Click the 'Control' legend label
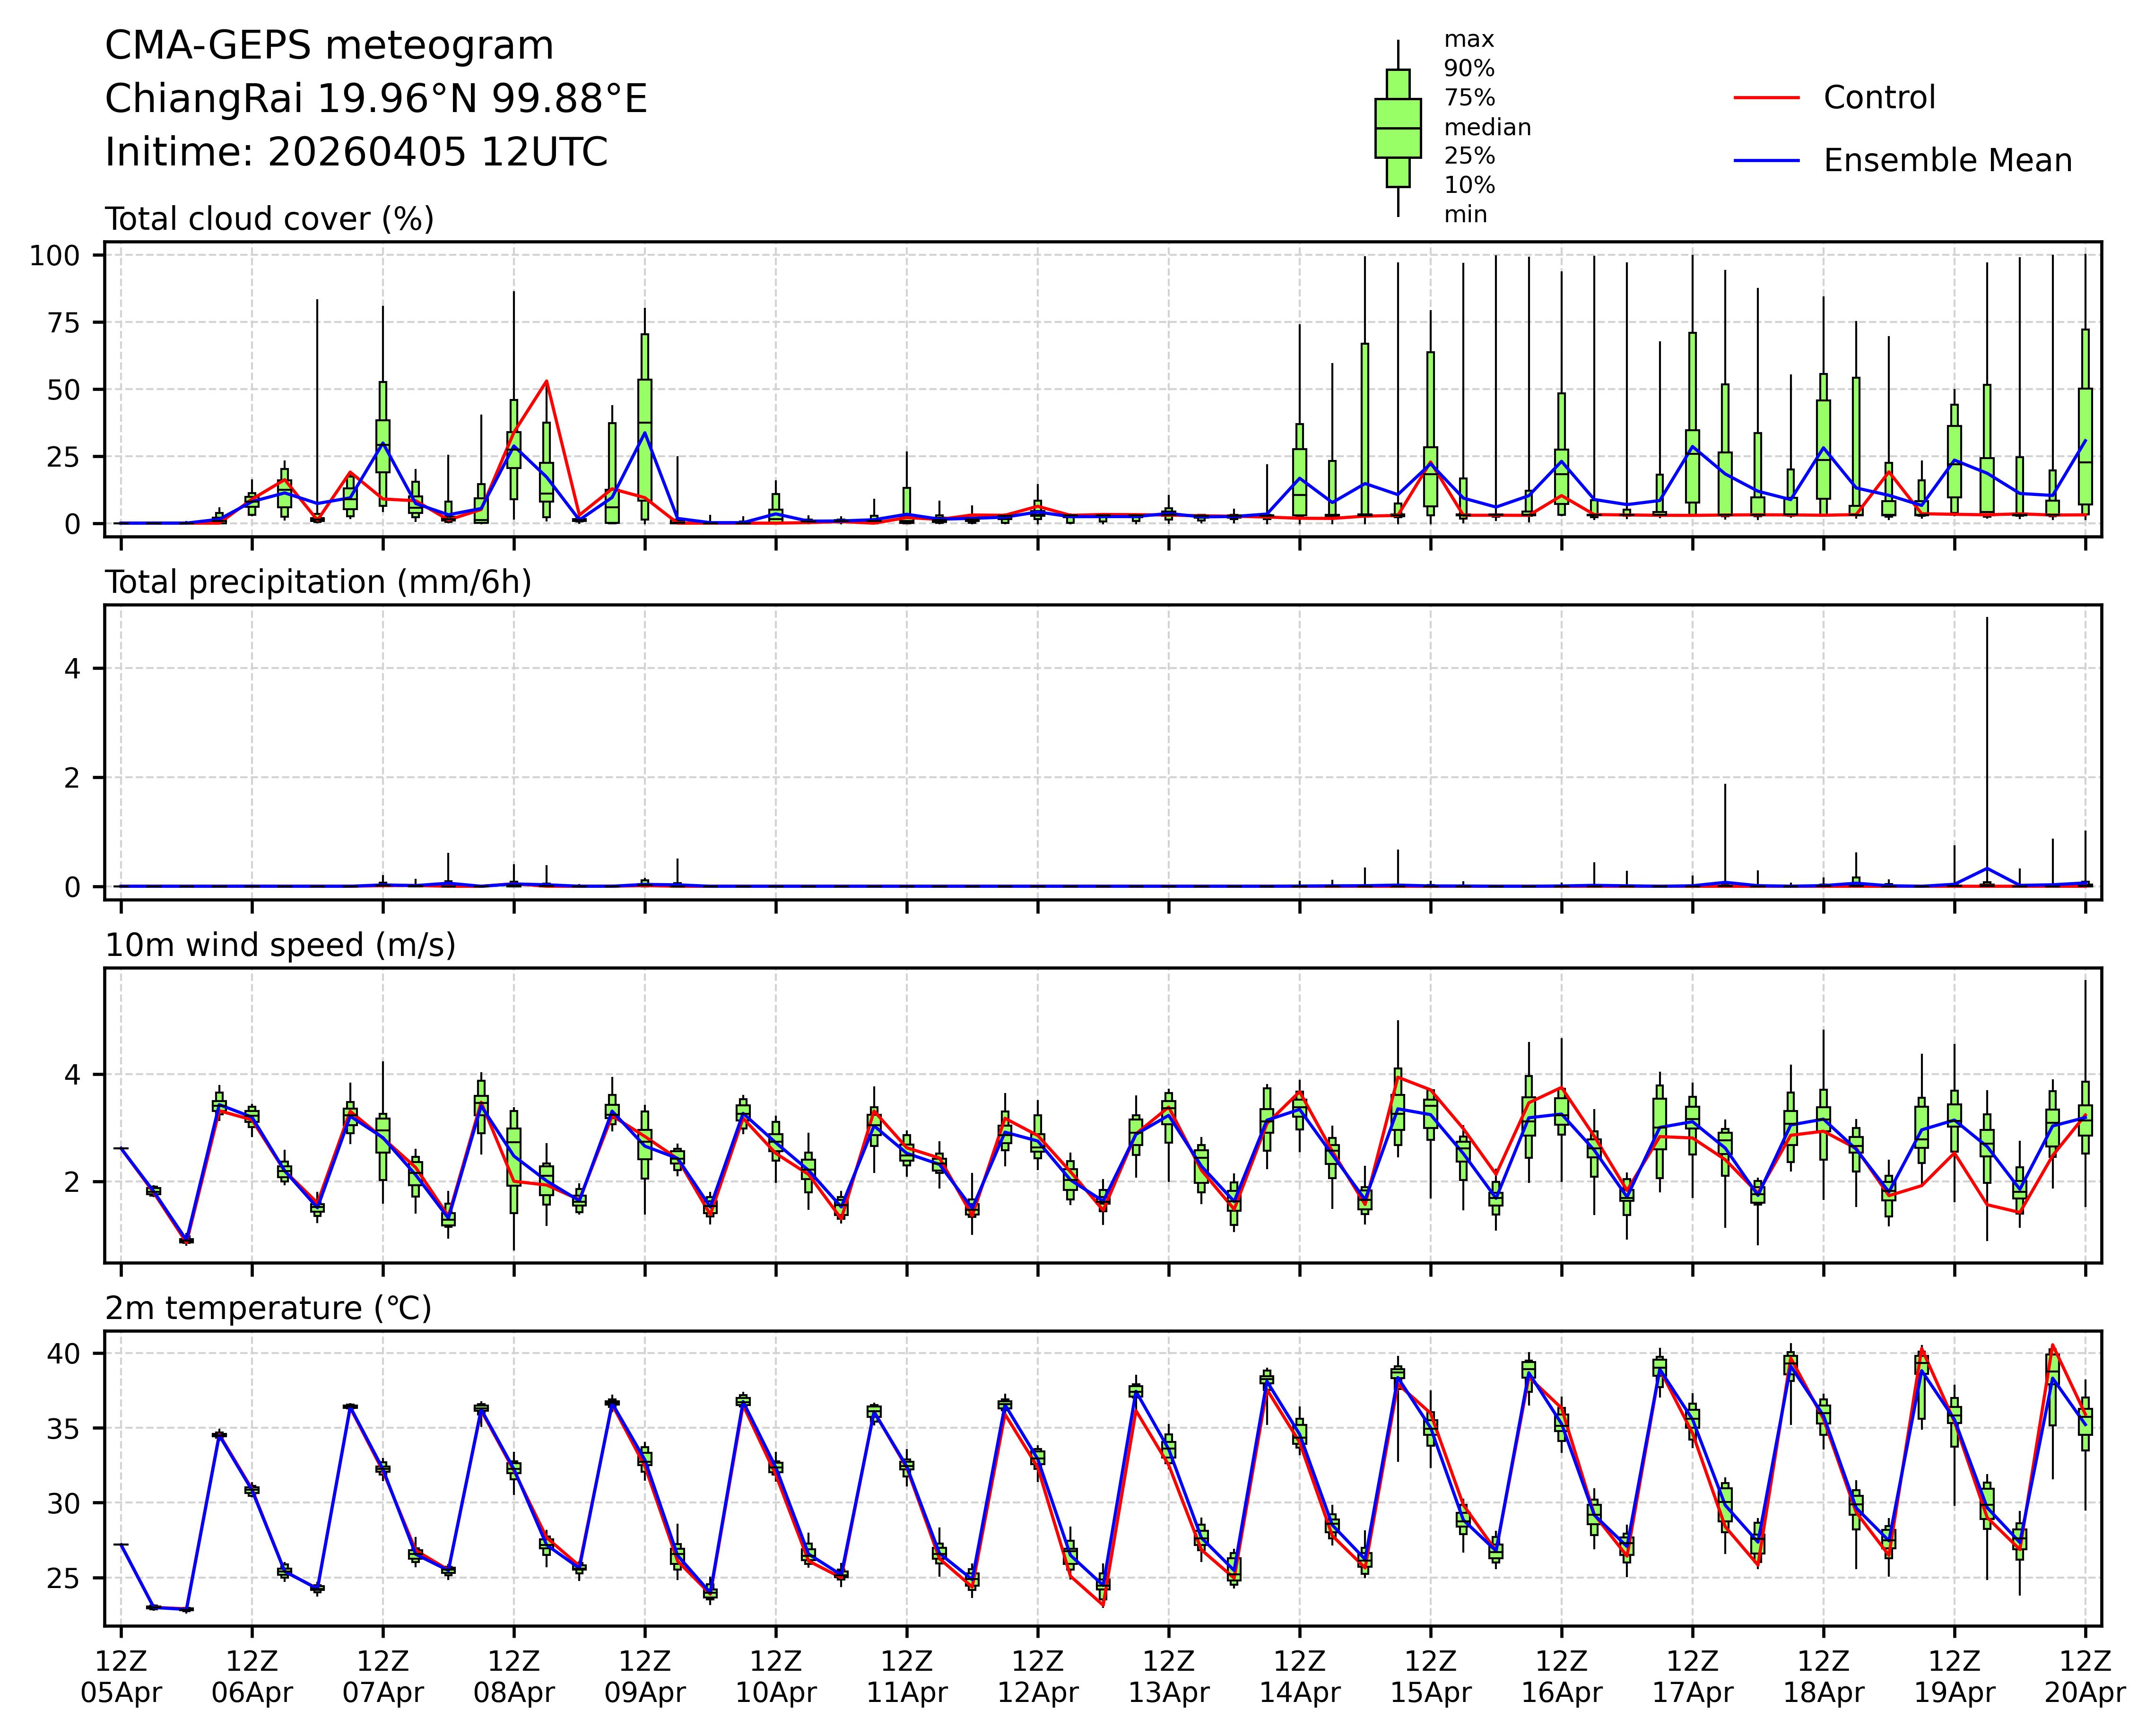2155x1736 pixels. (1879, 98)
